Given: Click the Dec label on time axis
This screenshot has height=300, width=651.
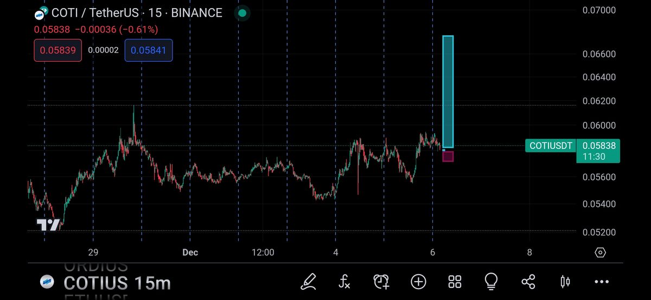Looking at the screenshot, I should pos(190,252).
